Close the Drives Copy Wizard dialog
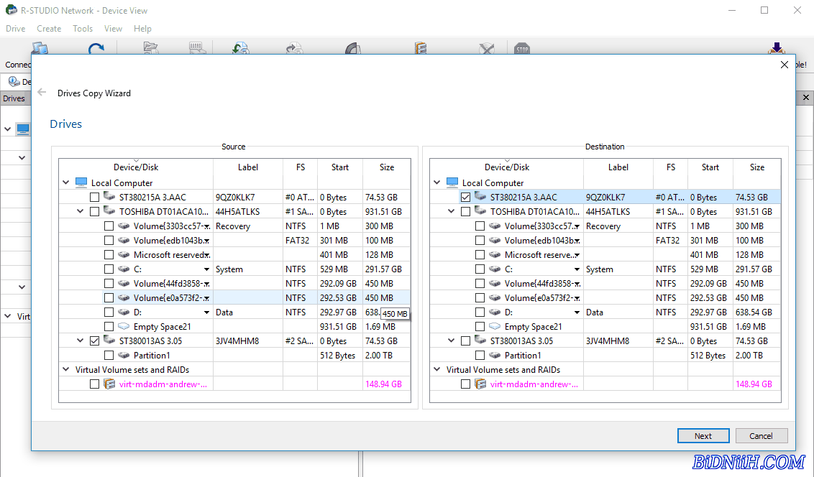 pyautogui.click(x=785, y=65)
